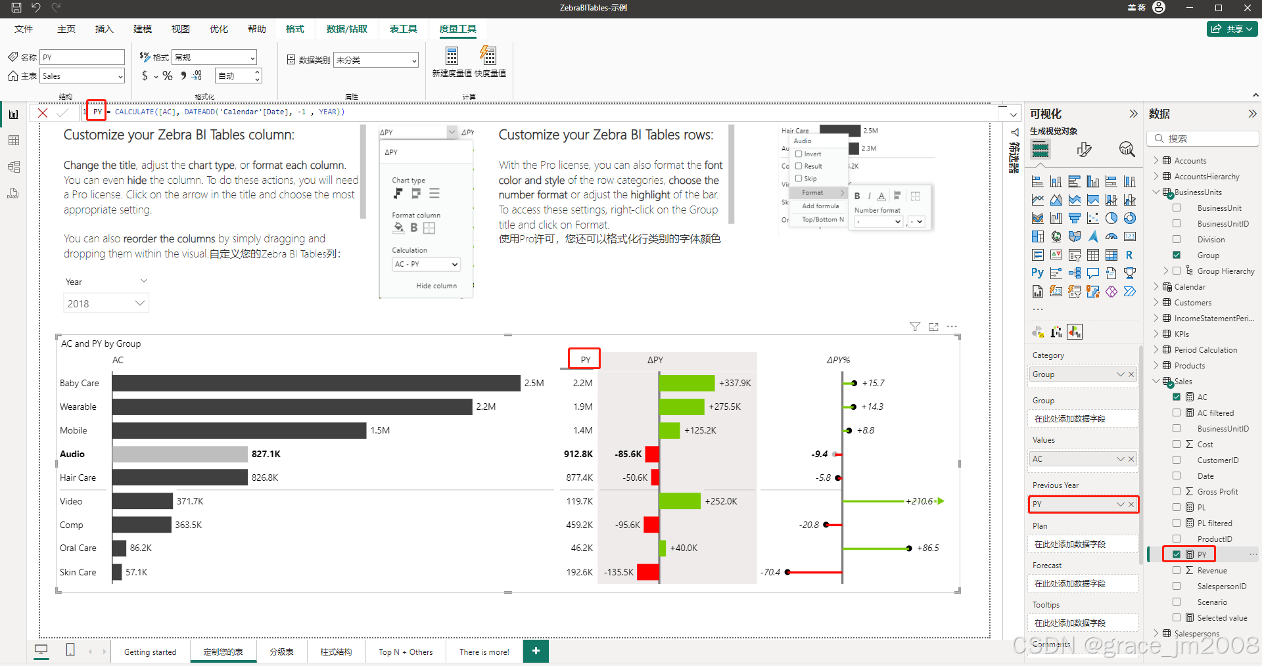
Task: Choose the treemap visual
Action: point(1038,237)
